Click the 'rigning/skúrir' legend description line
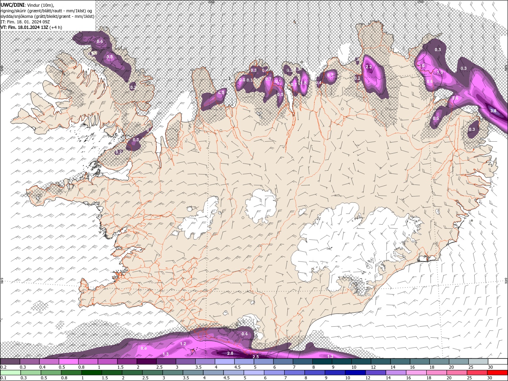The image size is (508, 381). (47, 10)
